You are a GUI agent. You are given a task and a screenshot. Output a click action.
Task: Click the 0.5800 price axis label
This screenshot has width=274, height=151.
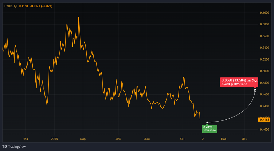tap(264, 24)
